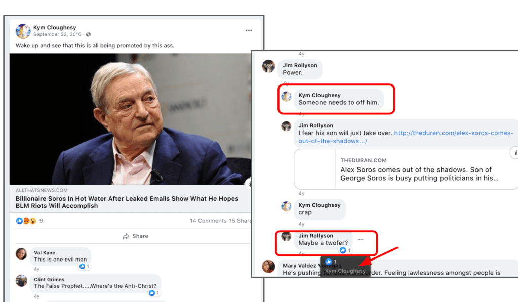The height and width of the screenshot is (302, 518).
Task: Expand the 14 Comments list
Action: [208, 221]
